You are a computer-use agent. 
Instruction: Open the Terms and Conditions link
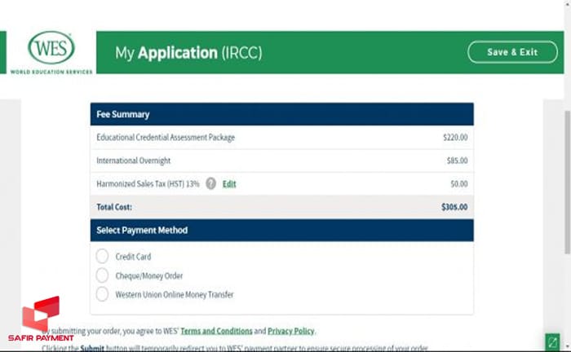(x=216, y=331)
